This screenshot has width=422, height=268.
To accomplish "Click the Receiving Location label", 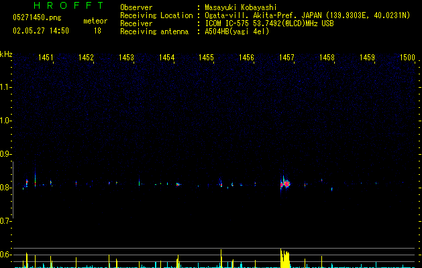I will pyautogui.click(x=156, y=15).
